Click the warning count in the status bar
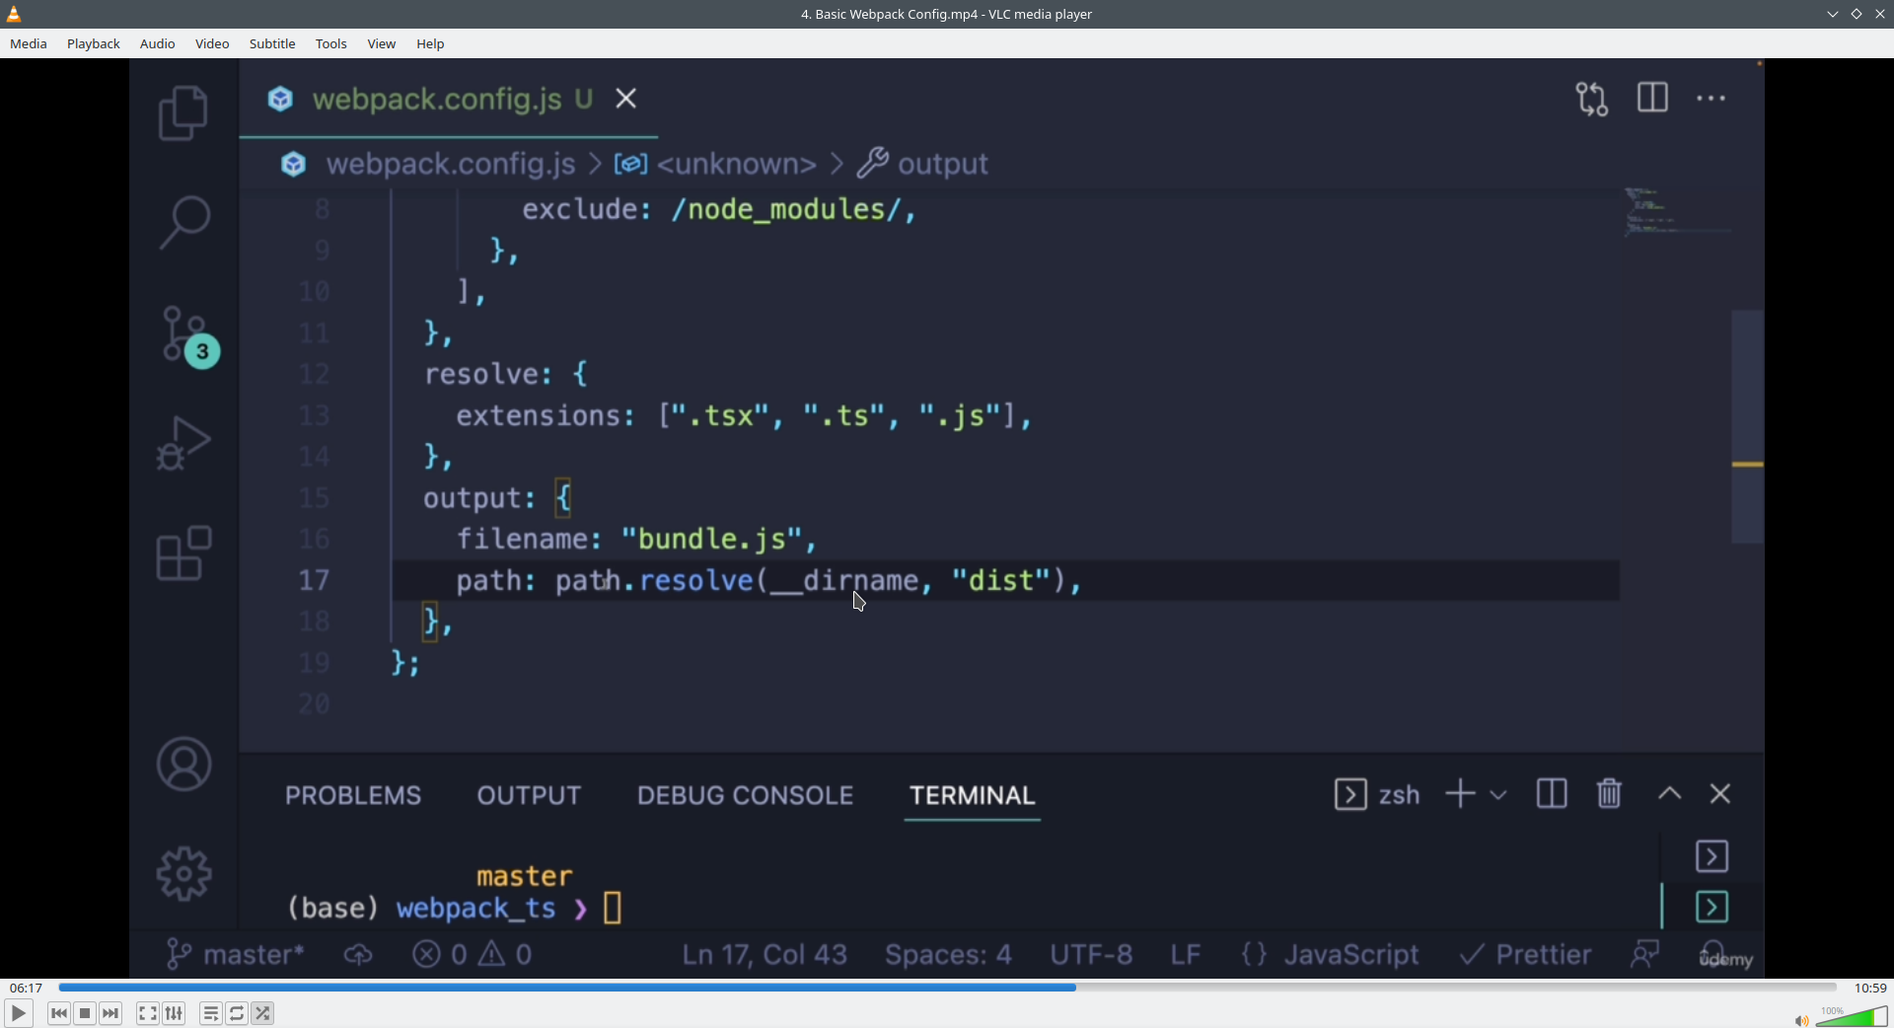Image resolution: width=1894 pixels, height=1028 pixels. (x=506, y=955)
